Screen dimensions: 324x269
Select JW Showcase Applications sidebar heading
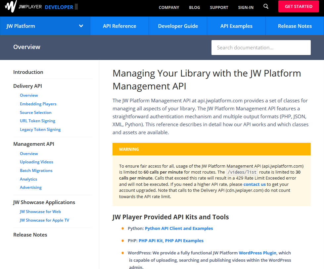tap(44, 202)
